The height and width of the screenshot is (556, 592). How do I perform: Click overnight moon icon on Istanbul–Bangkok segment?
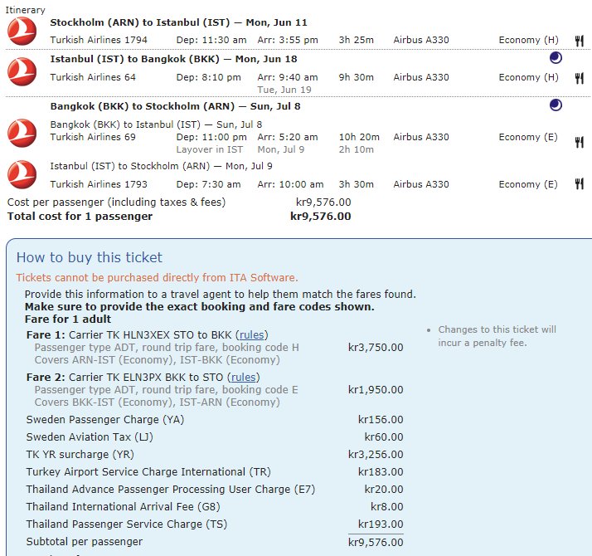556,58
